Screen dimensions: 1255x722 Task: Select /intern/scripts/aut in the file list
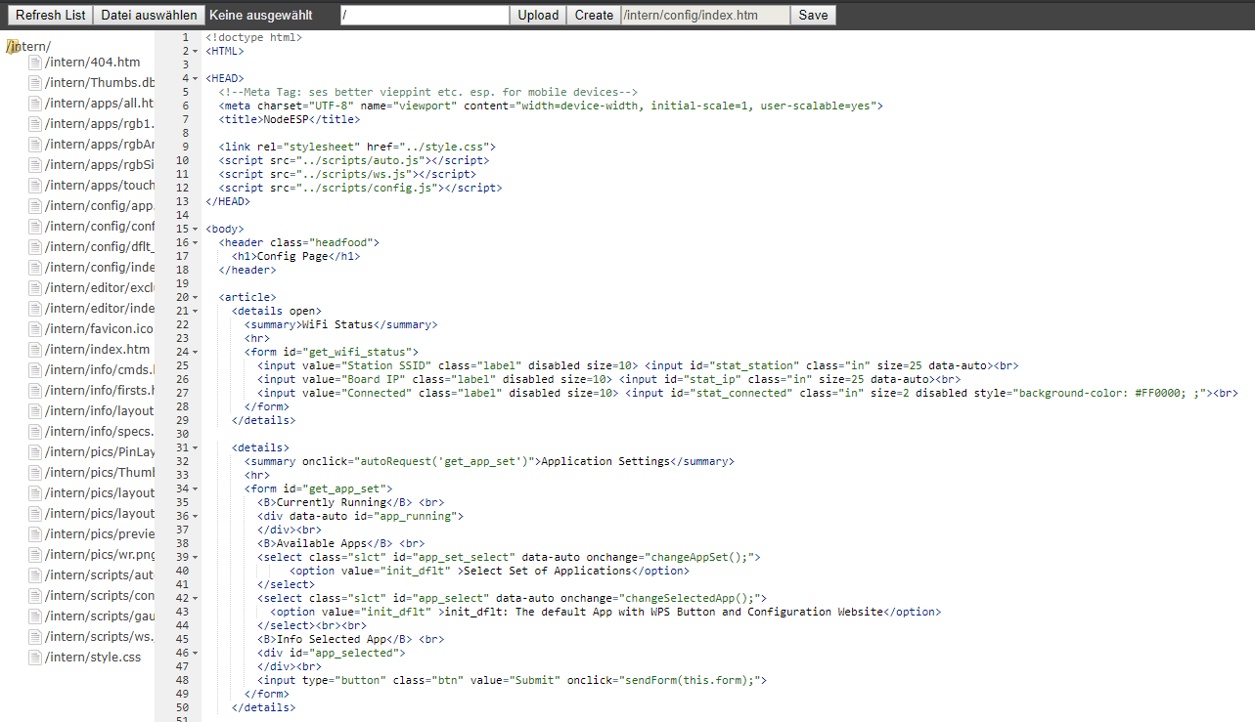coord(100,575)
